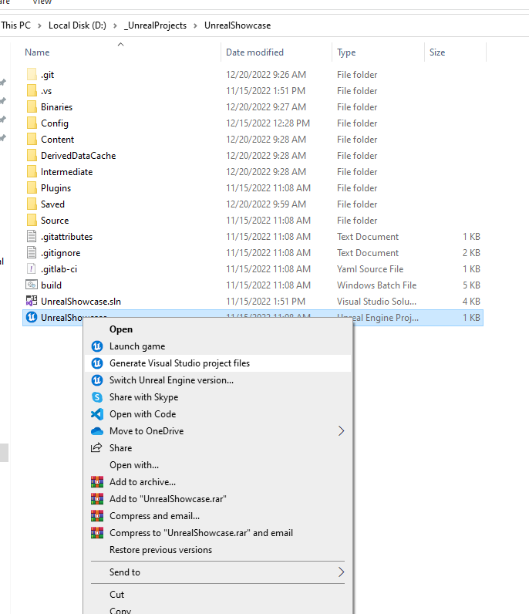Sort files by Date modified column

coord(254,52)
